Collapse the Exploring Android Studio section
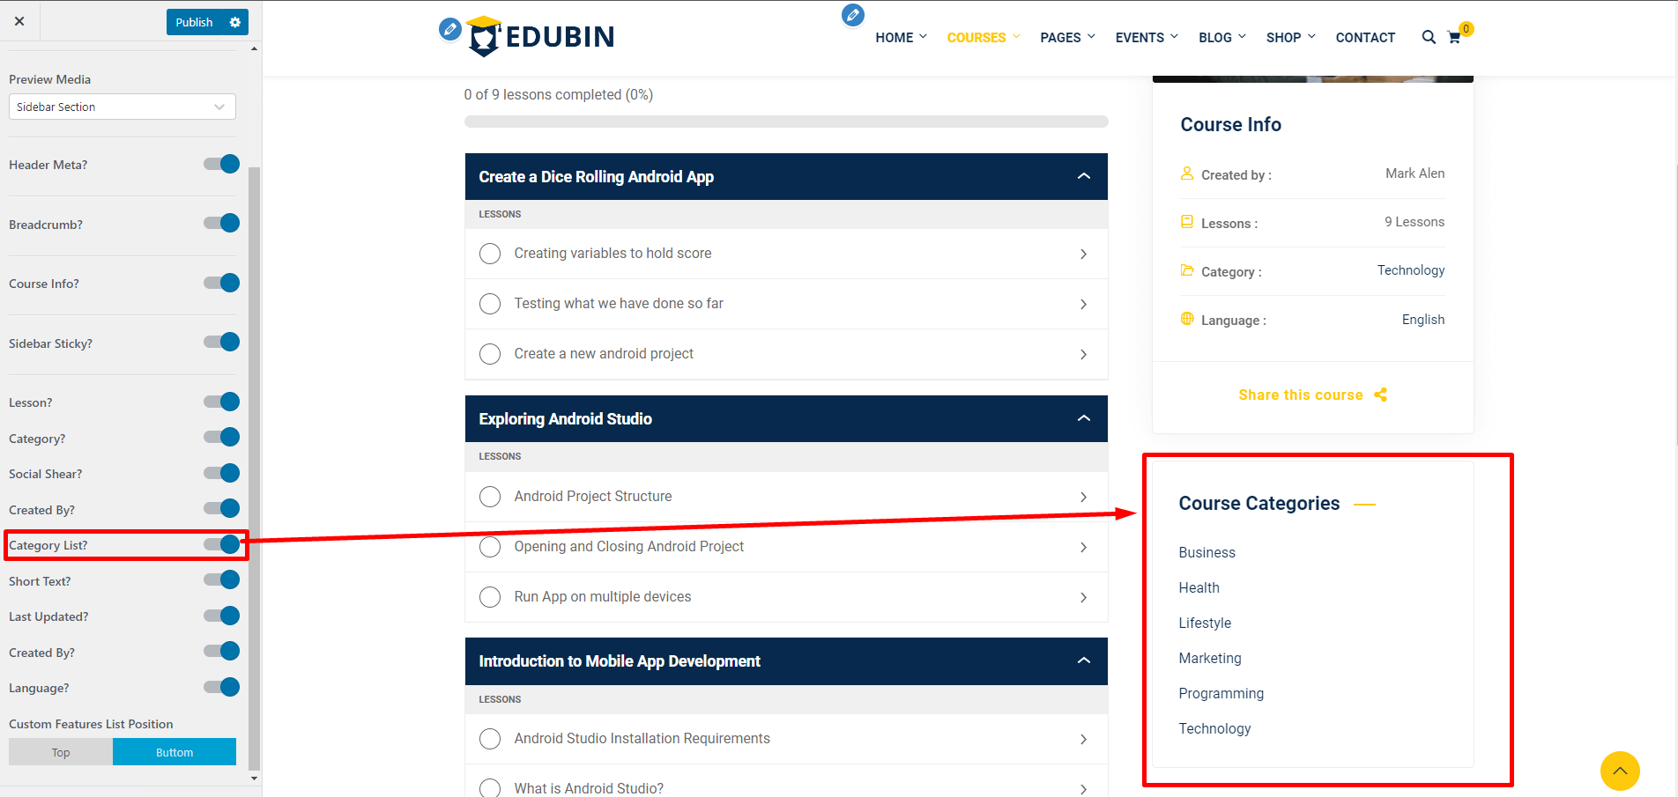 tap(1083, 418)
